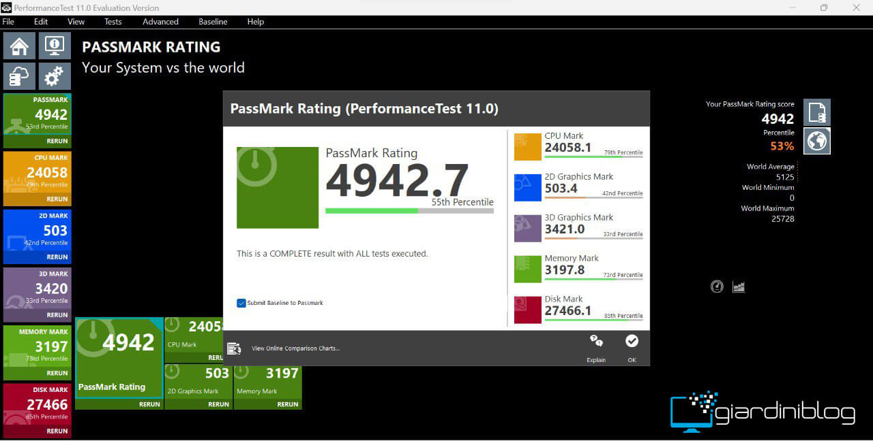Click the CPU Mark orange icon in dialog
Image resolution: width=873 pixels, height=441 pixels.
point(527,147)
